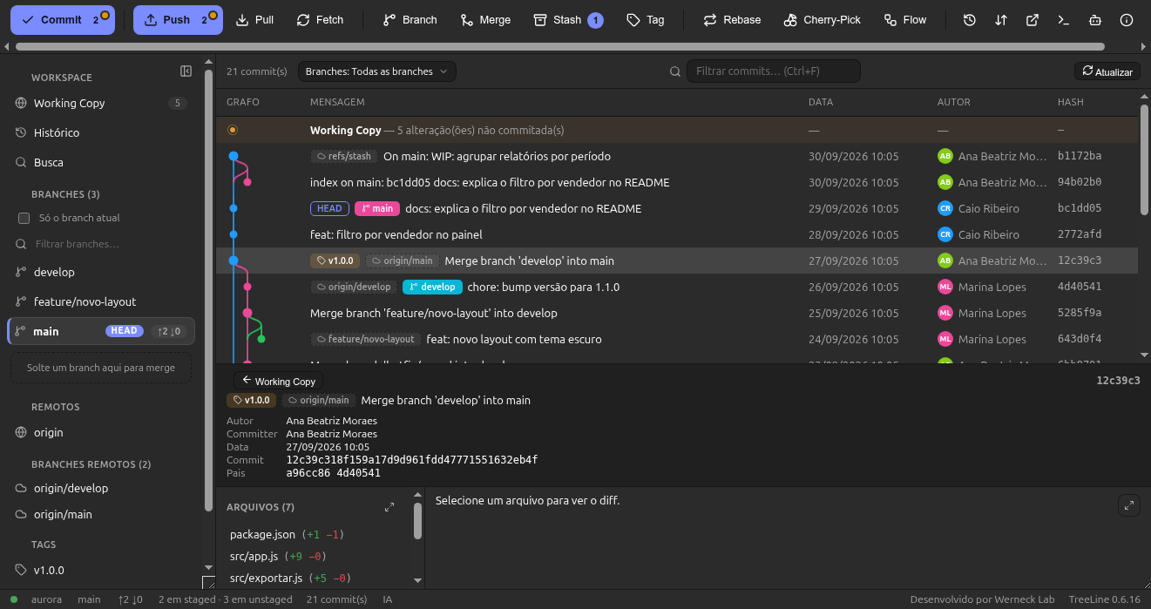Open src/exportar.js in the files list
The height and width of the screenshot is (609, 1151).
[266, 578]
